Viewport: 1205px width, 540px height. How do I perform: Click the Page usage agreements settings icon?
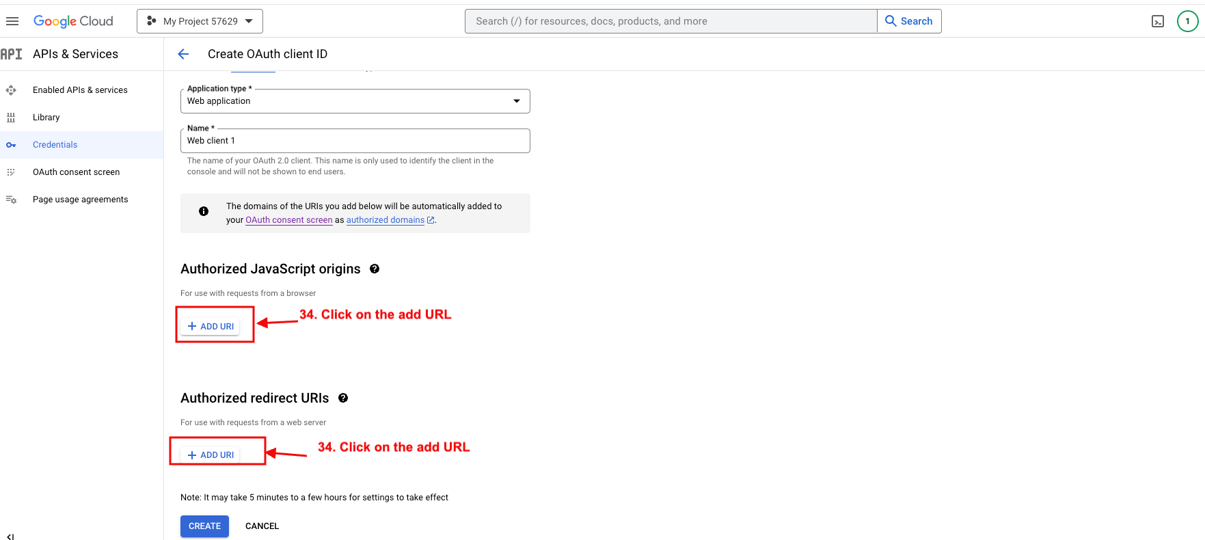click(11, 200)
